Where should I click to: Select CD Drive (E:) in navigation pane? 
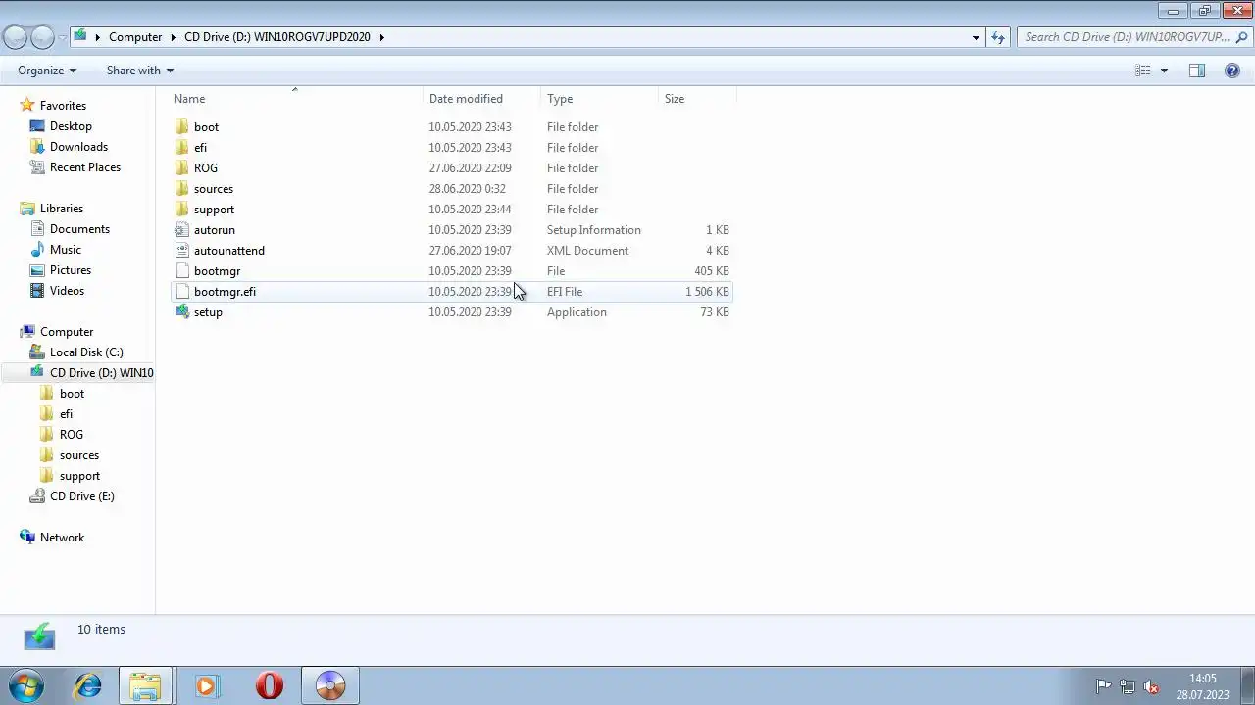coord(82,496)
